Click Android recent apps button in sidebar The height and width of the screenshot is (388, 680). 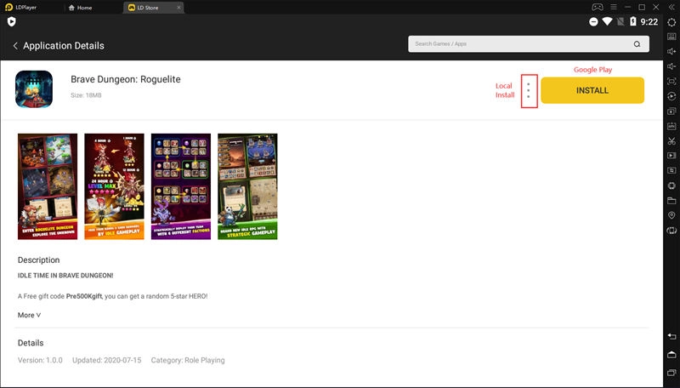pyautogui.click(x=671, y=373)
